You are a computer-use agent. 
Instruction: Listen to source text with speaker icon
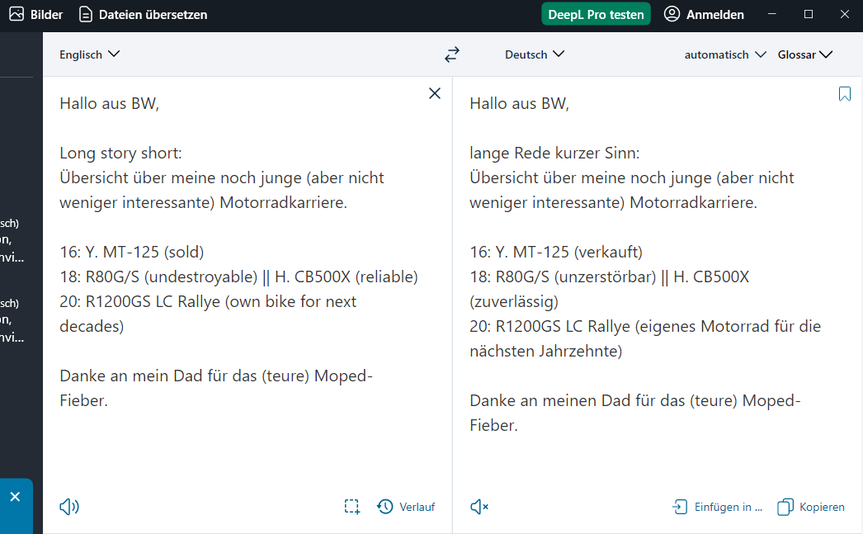[69, 507]
